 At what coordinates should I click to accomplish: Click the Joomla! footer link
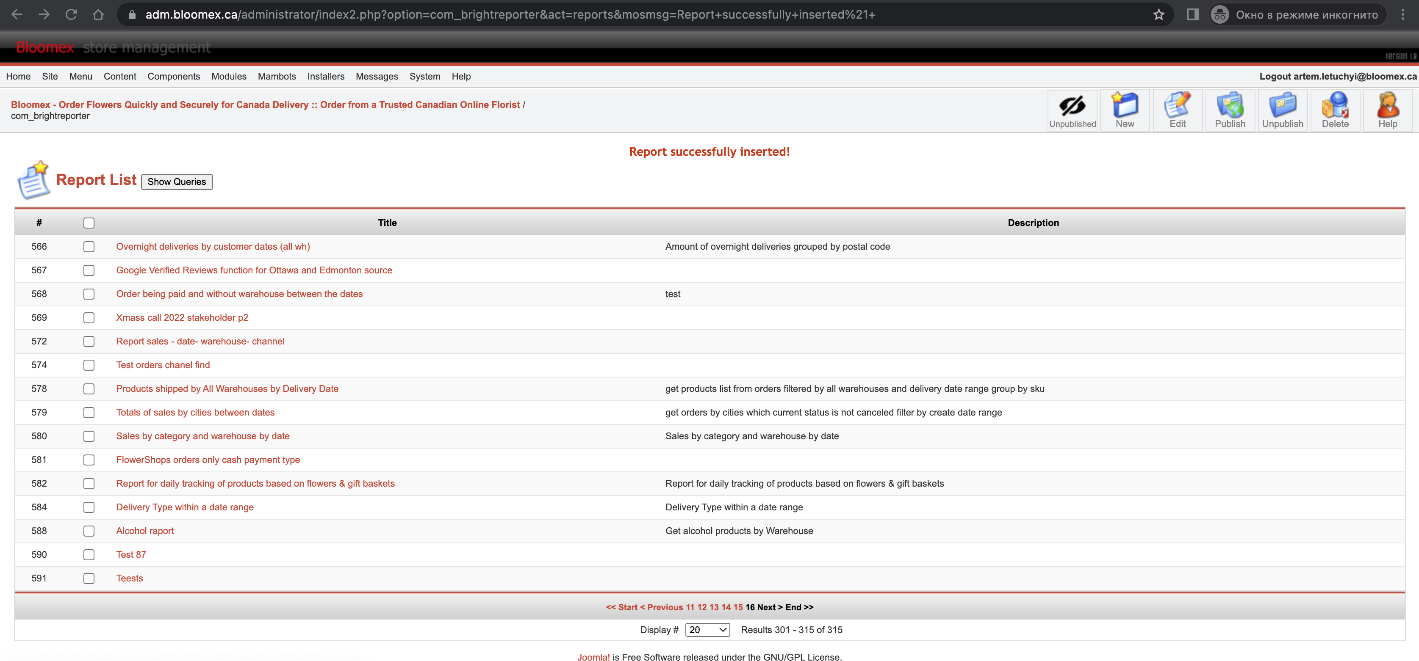click(593, 657)
